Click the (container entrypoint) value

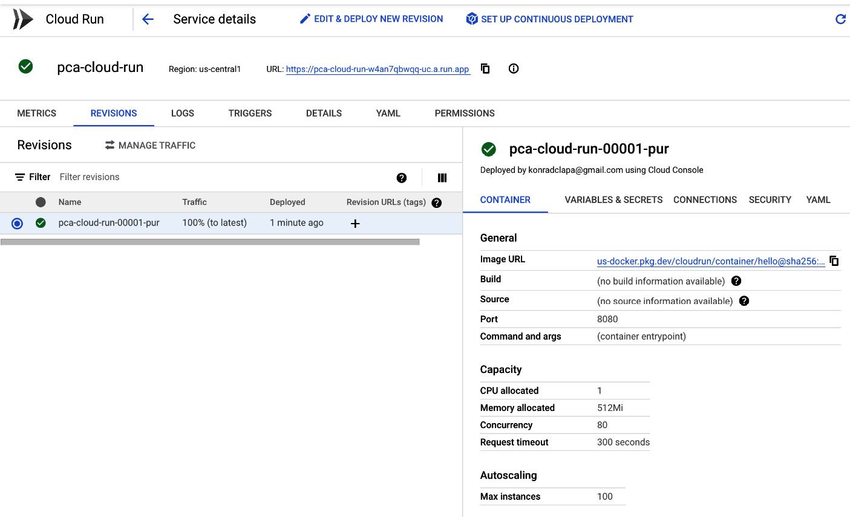tap(641, 337)
